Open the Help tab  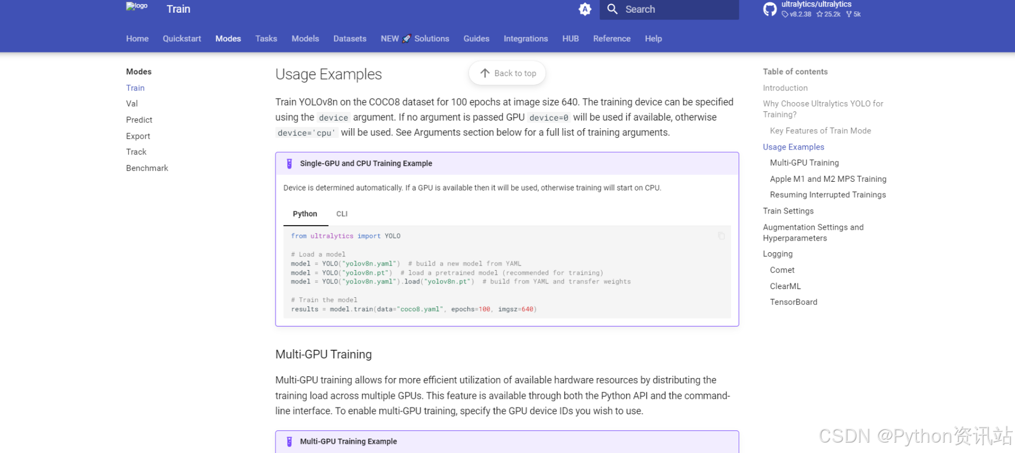click(x=653, y=39)
